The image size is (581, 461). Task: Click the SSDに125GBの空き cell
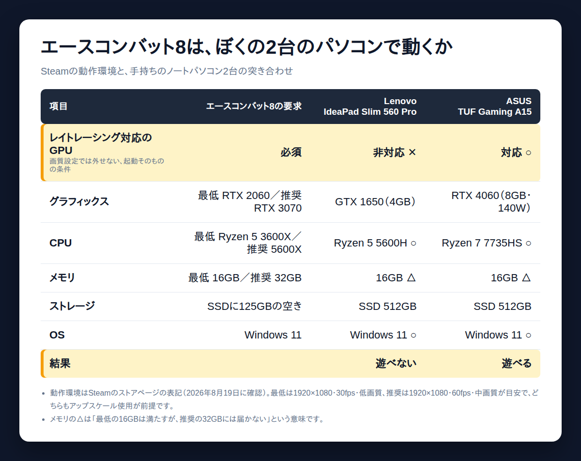(x=254, y=307)
